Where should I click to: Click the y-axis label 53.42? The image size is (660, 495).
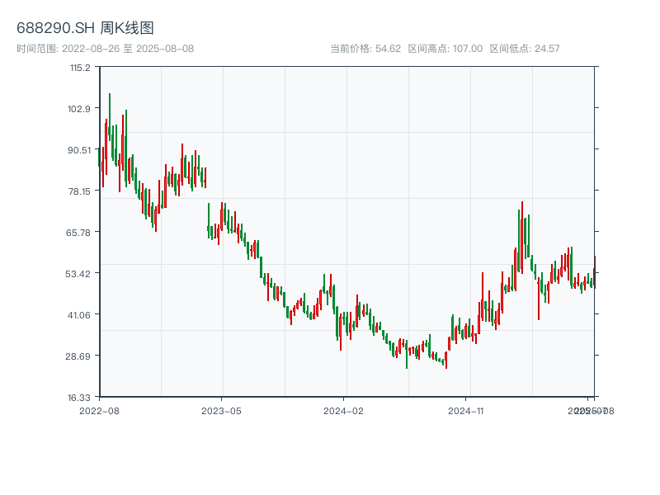pos(78,274)
